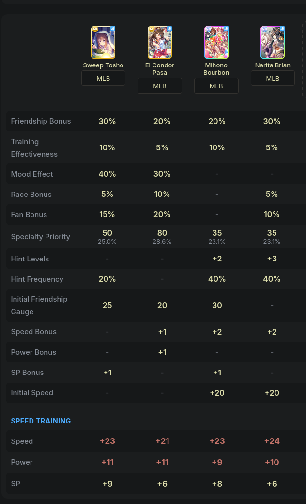
Task: Open the MLB dropdown under Narita Brian
Action: pyautogui.click(x=273, y=79)
